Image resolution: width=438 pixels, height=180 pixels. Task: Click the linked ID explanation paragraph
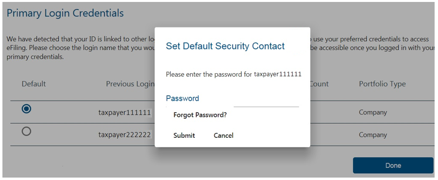(220, 48)
